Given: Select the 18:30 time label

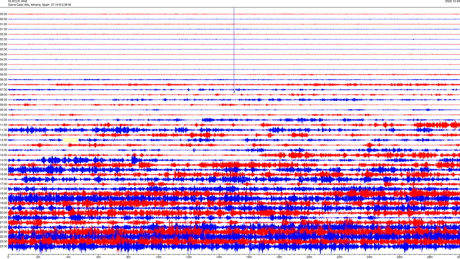Looking at the screenshot, I should point(4,198).
